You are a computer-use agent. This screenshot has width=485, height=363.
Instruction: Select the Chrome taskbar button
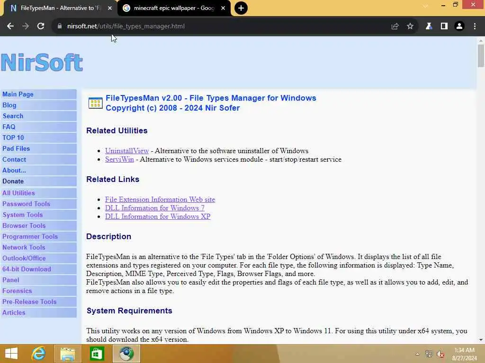(126, 354)
